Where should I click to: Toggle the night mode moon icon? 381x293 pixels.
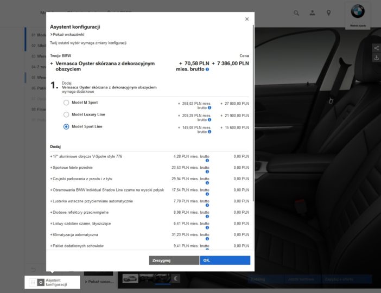point(176,278)
